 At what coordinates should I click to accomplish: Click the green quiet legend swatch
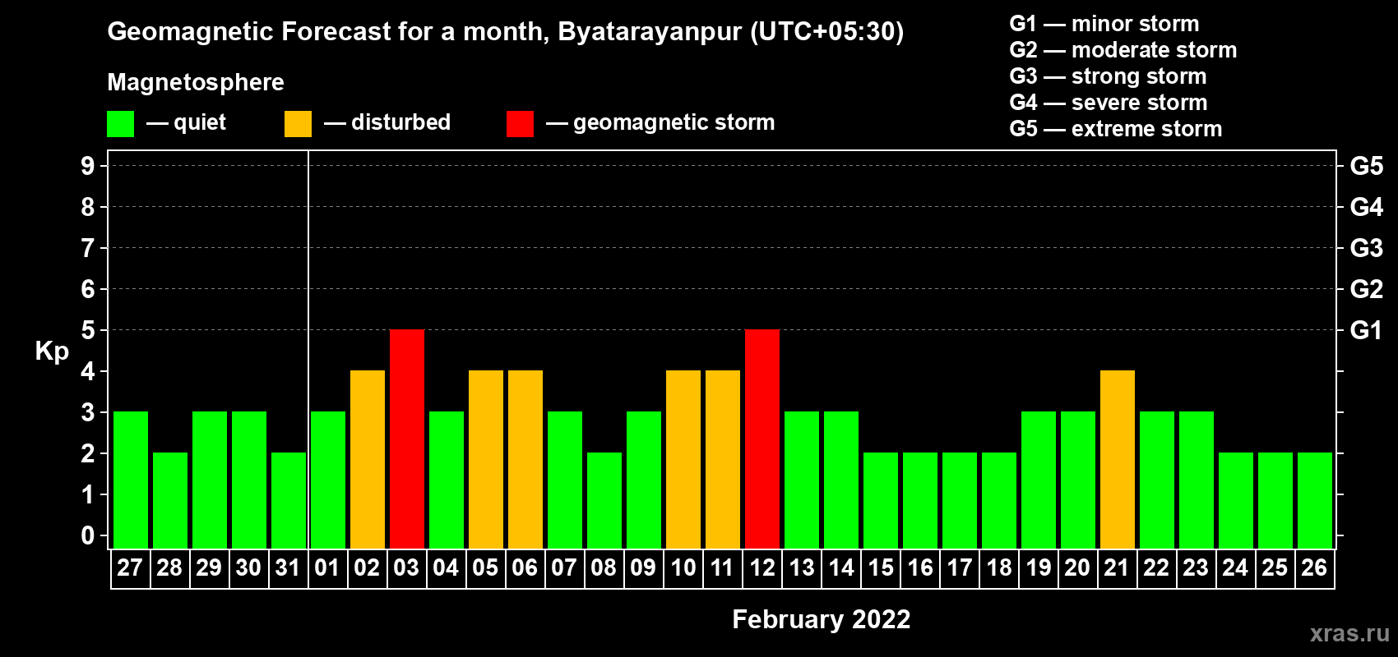point(120,124)
